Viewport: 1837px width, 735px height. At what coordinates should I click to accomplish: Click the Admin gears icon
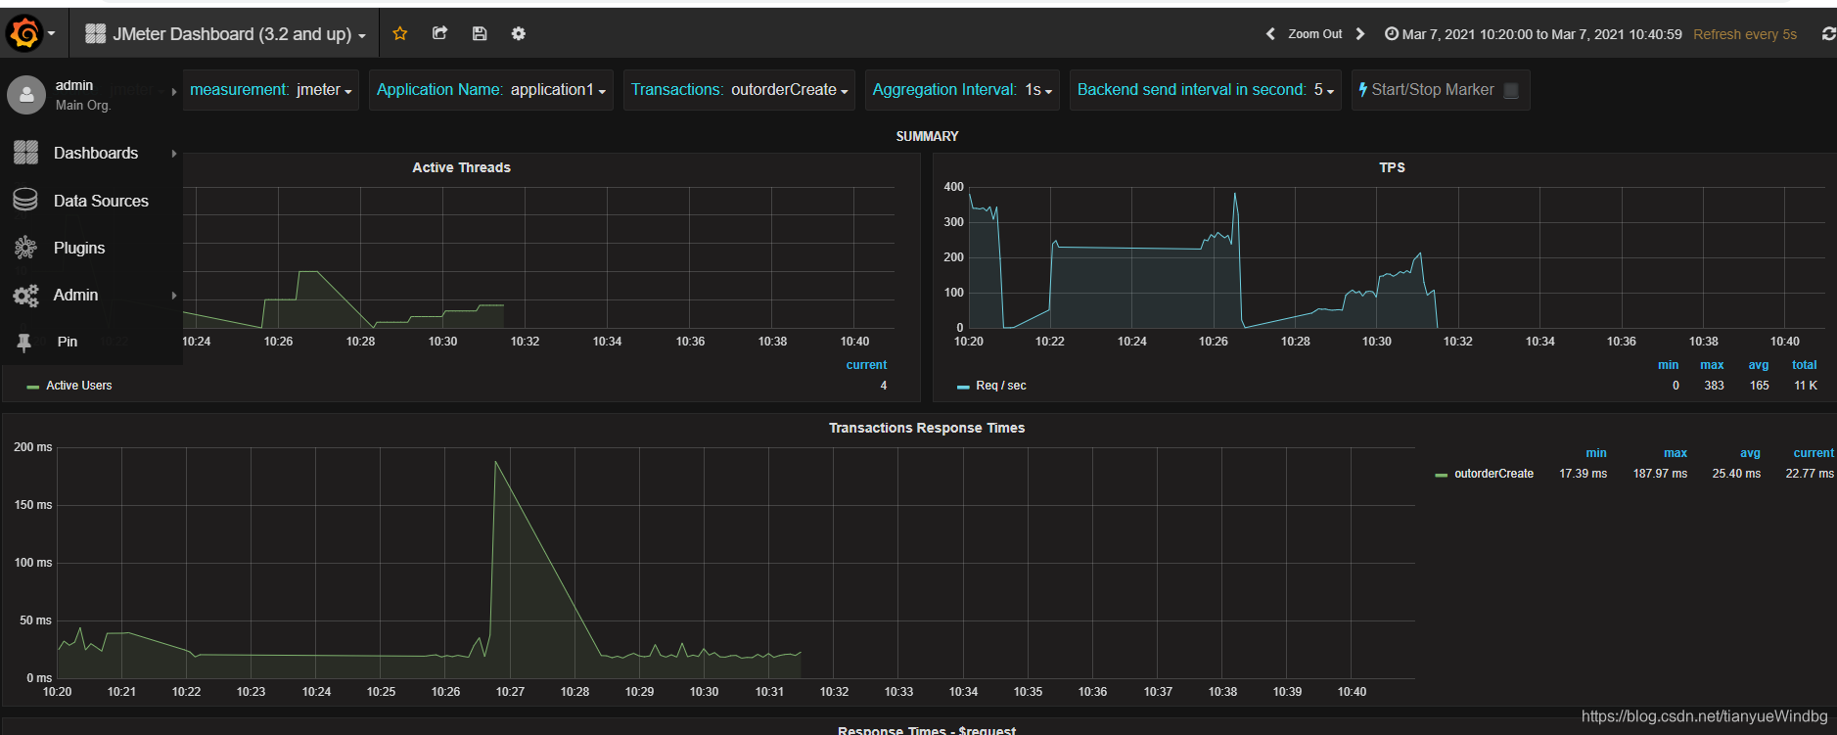[25, 295]
